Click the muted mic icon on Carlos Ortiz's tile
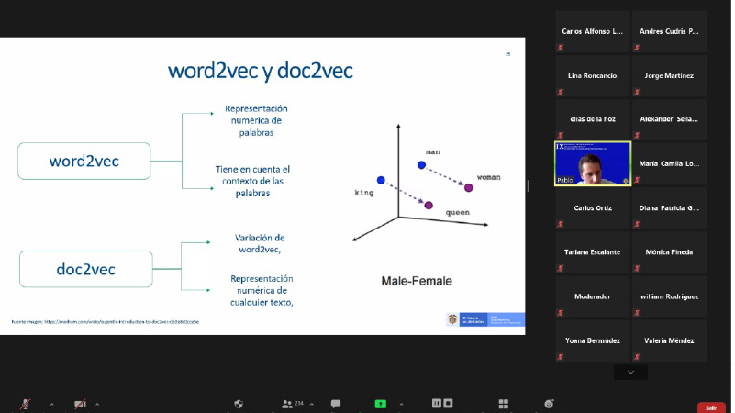 click(560, 224)
